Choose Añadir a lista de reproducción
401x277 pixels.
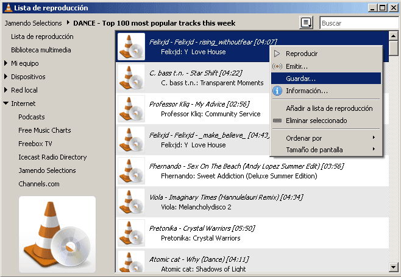[x=326, y=108]
